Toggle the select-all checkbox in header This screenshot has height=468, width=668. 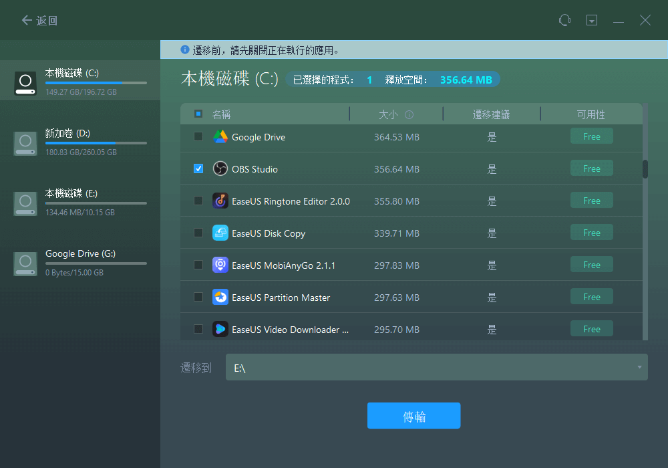tap(198, 114)
